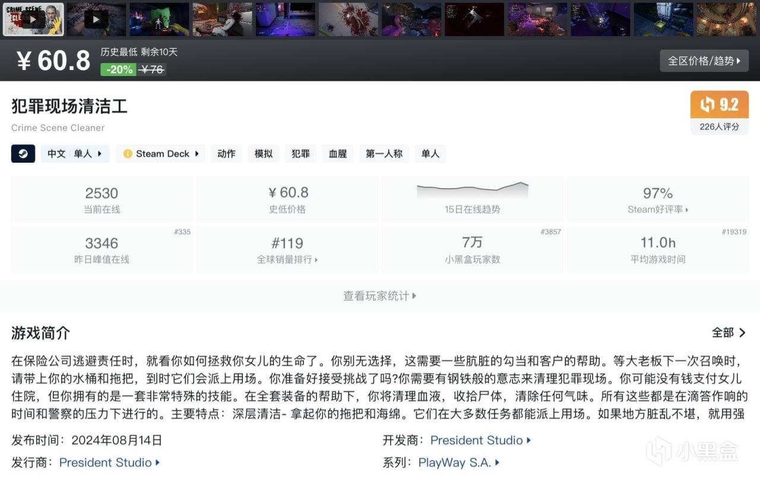760x478 pixels.
Task: Open 全区价格/趋势 price trends
Action: pyautogui.click(x=704, y=61)
